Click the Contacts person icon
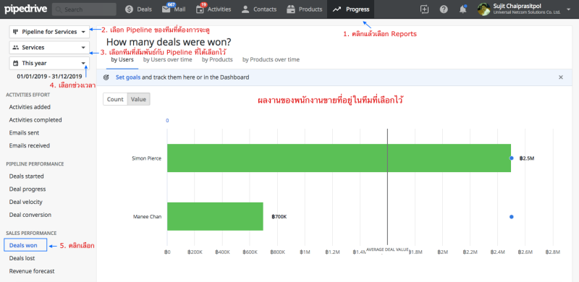The image size is (579, 282). [x=245, y=9]
